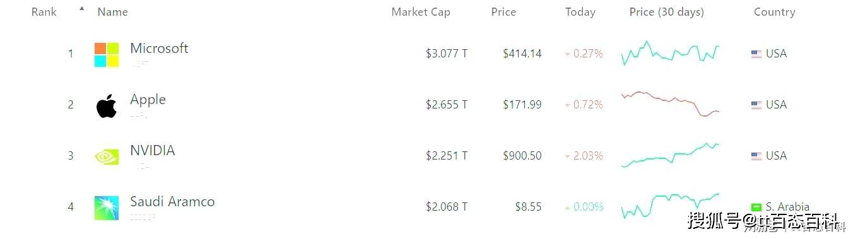
Task: Open Apple 30-day price chart
Action: [670, 105]
